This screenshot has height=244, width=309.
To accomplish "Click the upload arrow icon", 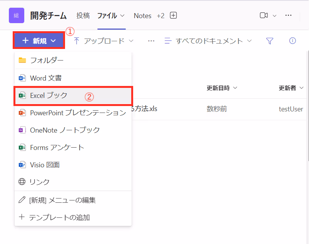I will coord(77,41).
